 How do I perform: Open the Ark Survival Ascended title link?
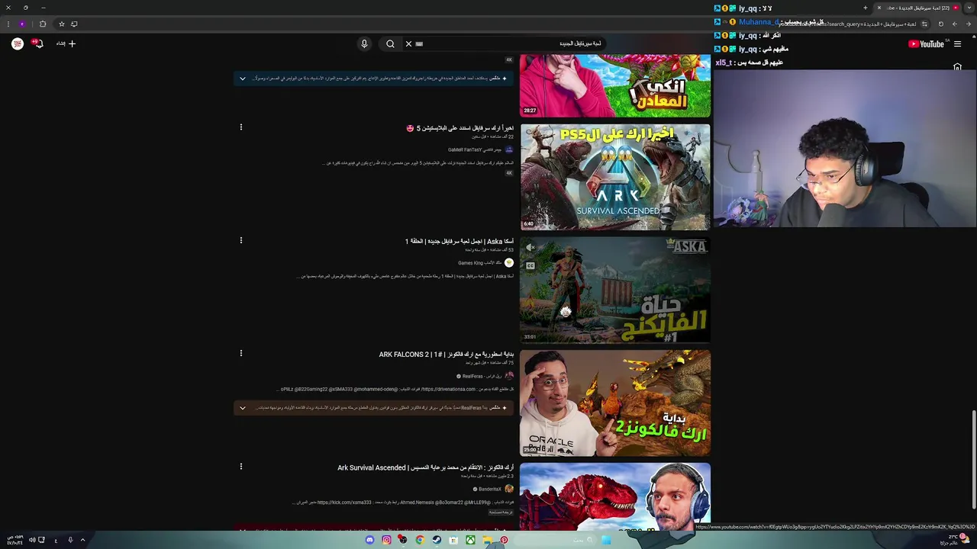426,467
